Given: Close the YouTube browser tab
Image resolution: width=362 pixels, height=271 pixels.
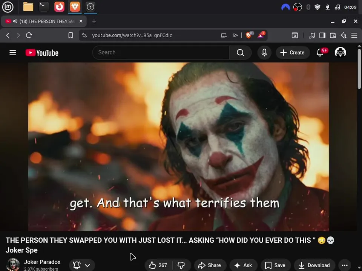Looking at the screenshot, I should [x=81, y=21].
